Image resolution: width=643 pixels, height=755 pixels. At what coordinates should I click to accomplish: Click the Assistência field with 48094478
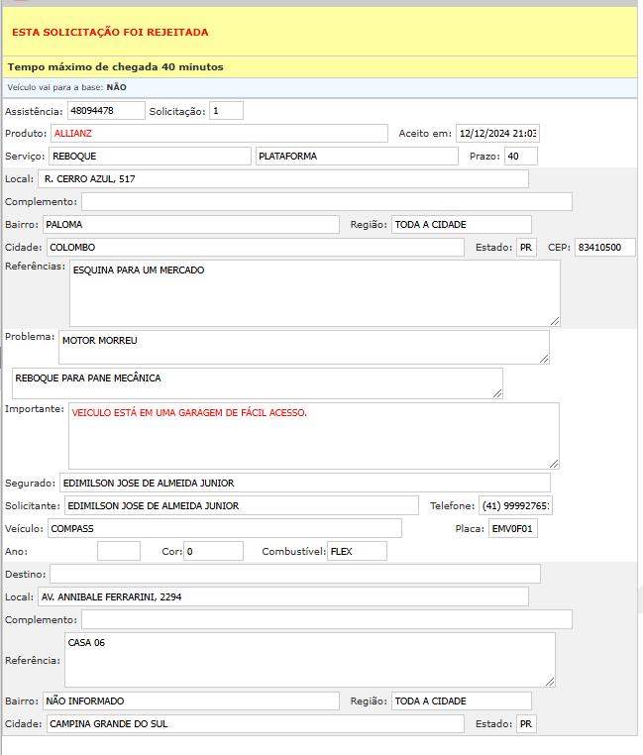coord(106,111)
